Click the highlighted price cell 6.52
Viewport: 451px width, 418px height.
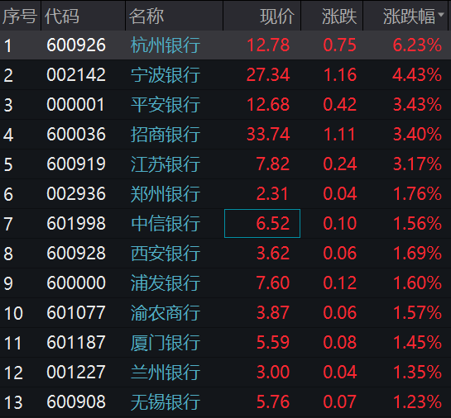262,224
